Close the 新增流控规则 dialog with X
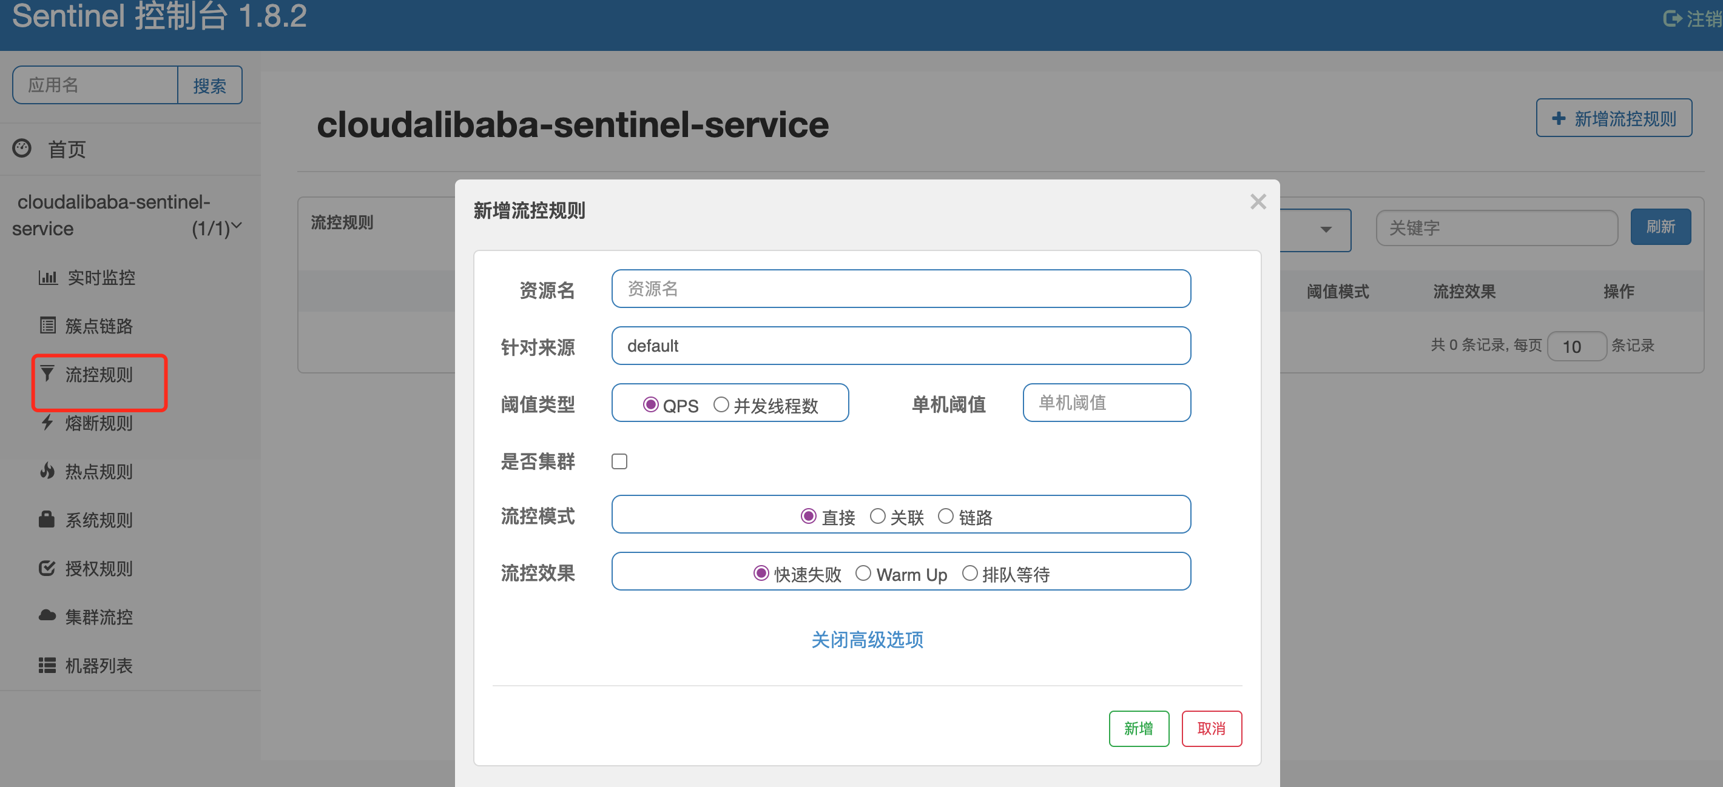Viewport: 1723px width, 787px height. click(x=1258, y=201)
